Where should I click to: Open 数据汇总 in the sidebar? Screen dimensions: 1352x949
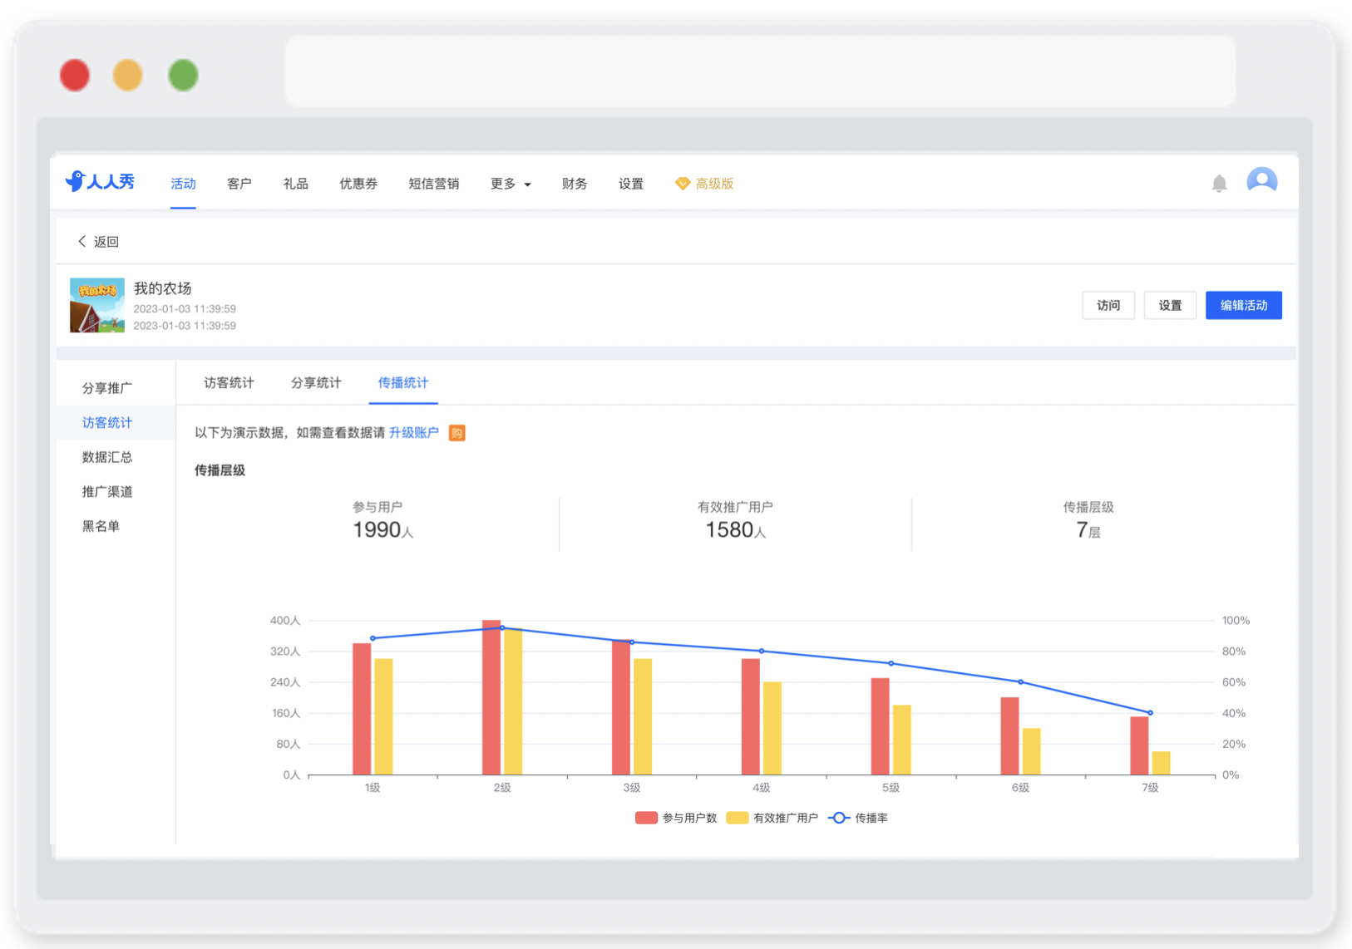tap(107, 457)
